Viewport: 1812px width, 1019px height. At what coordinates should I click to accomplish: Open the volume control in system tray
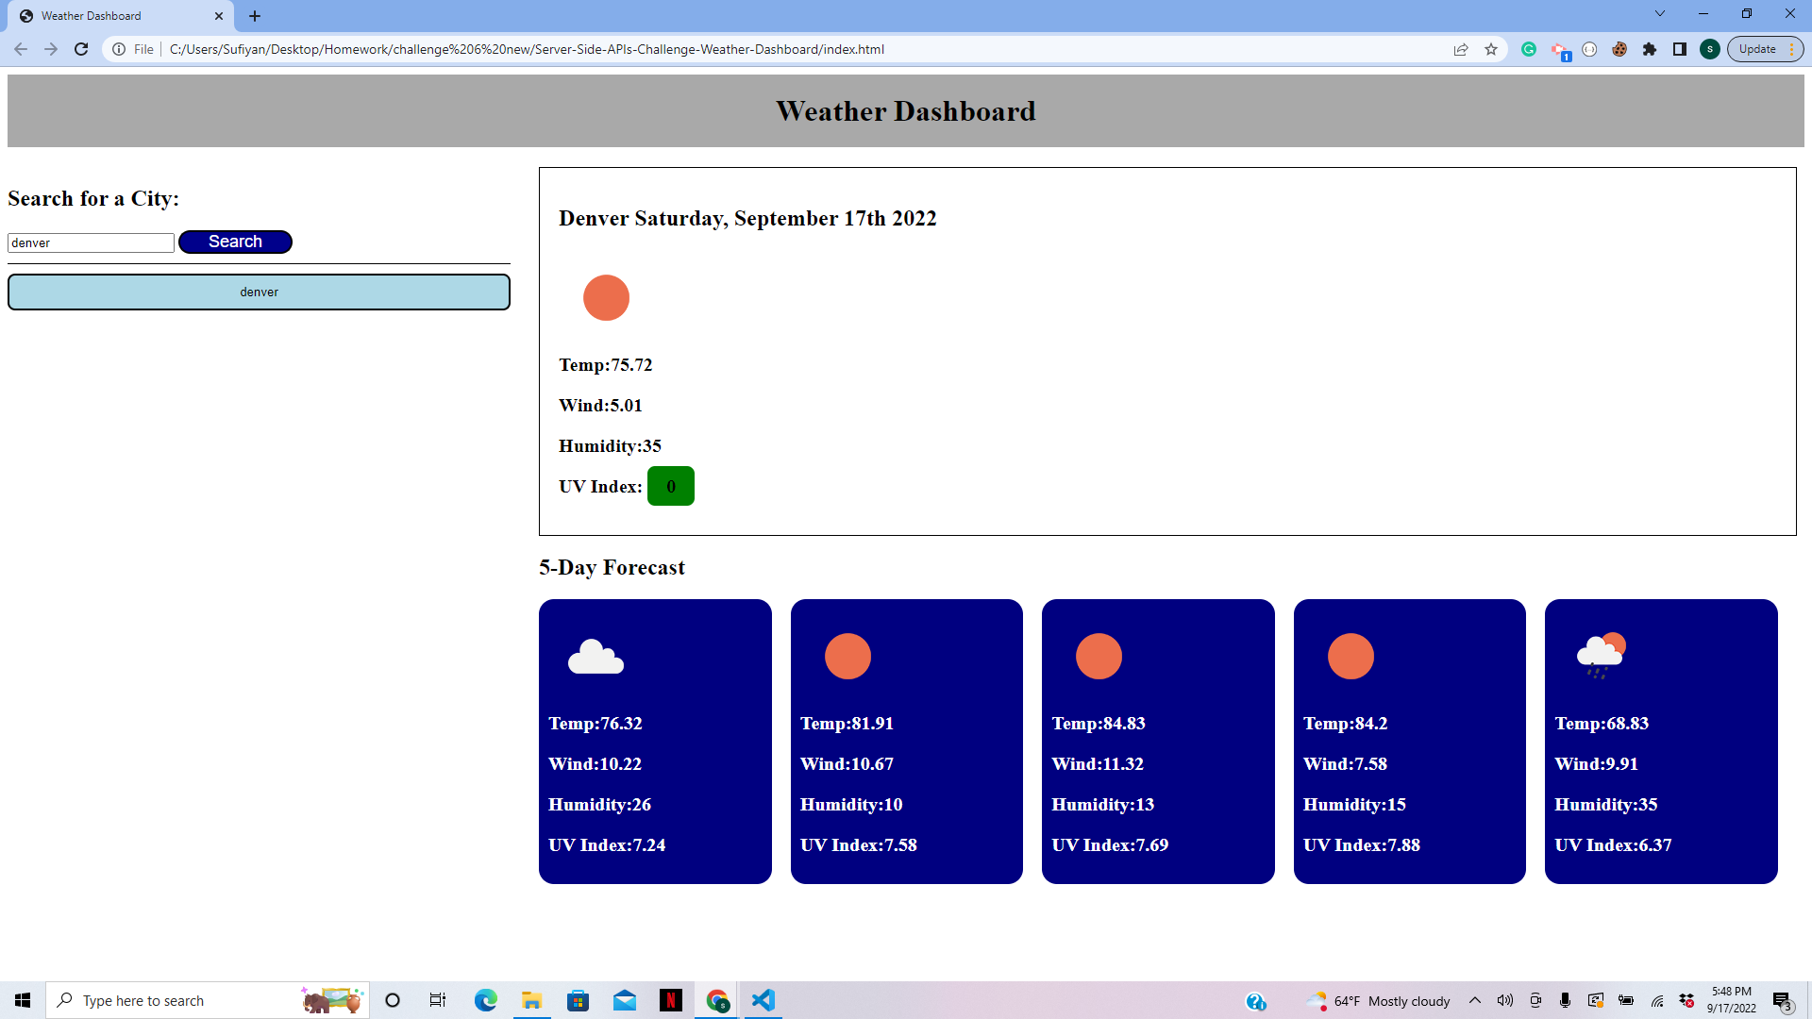(1505, 1000)
